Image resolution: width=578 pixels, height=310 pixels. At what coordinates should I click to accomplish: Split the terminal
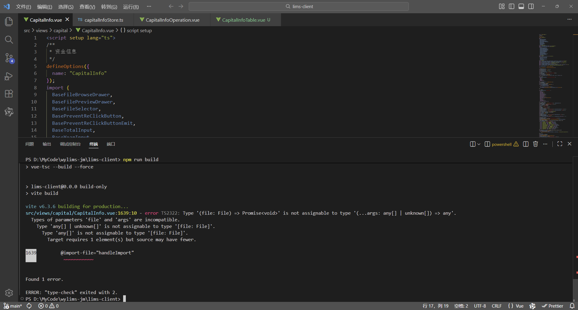526,144
